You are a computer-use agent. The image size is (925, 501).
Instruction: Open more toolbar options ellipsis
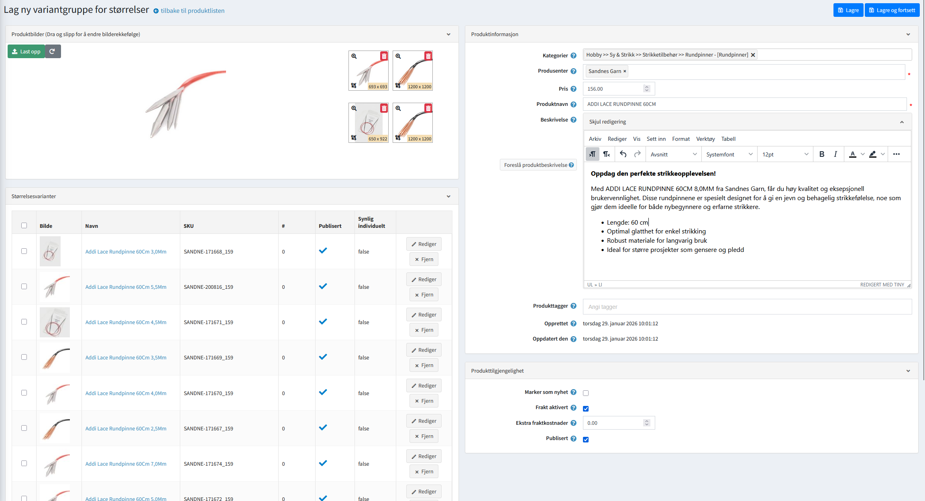pyautogui.click(x=896, y=154)
